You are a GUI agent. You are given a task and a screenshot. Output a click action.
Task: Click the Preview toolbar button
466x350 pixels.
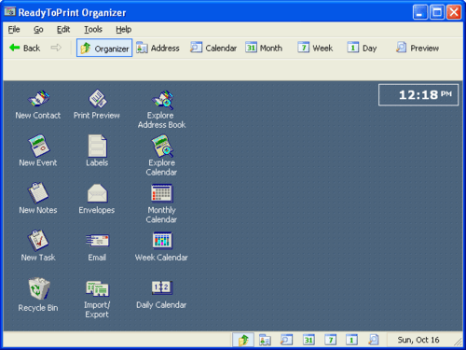click(418, 48)
